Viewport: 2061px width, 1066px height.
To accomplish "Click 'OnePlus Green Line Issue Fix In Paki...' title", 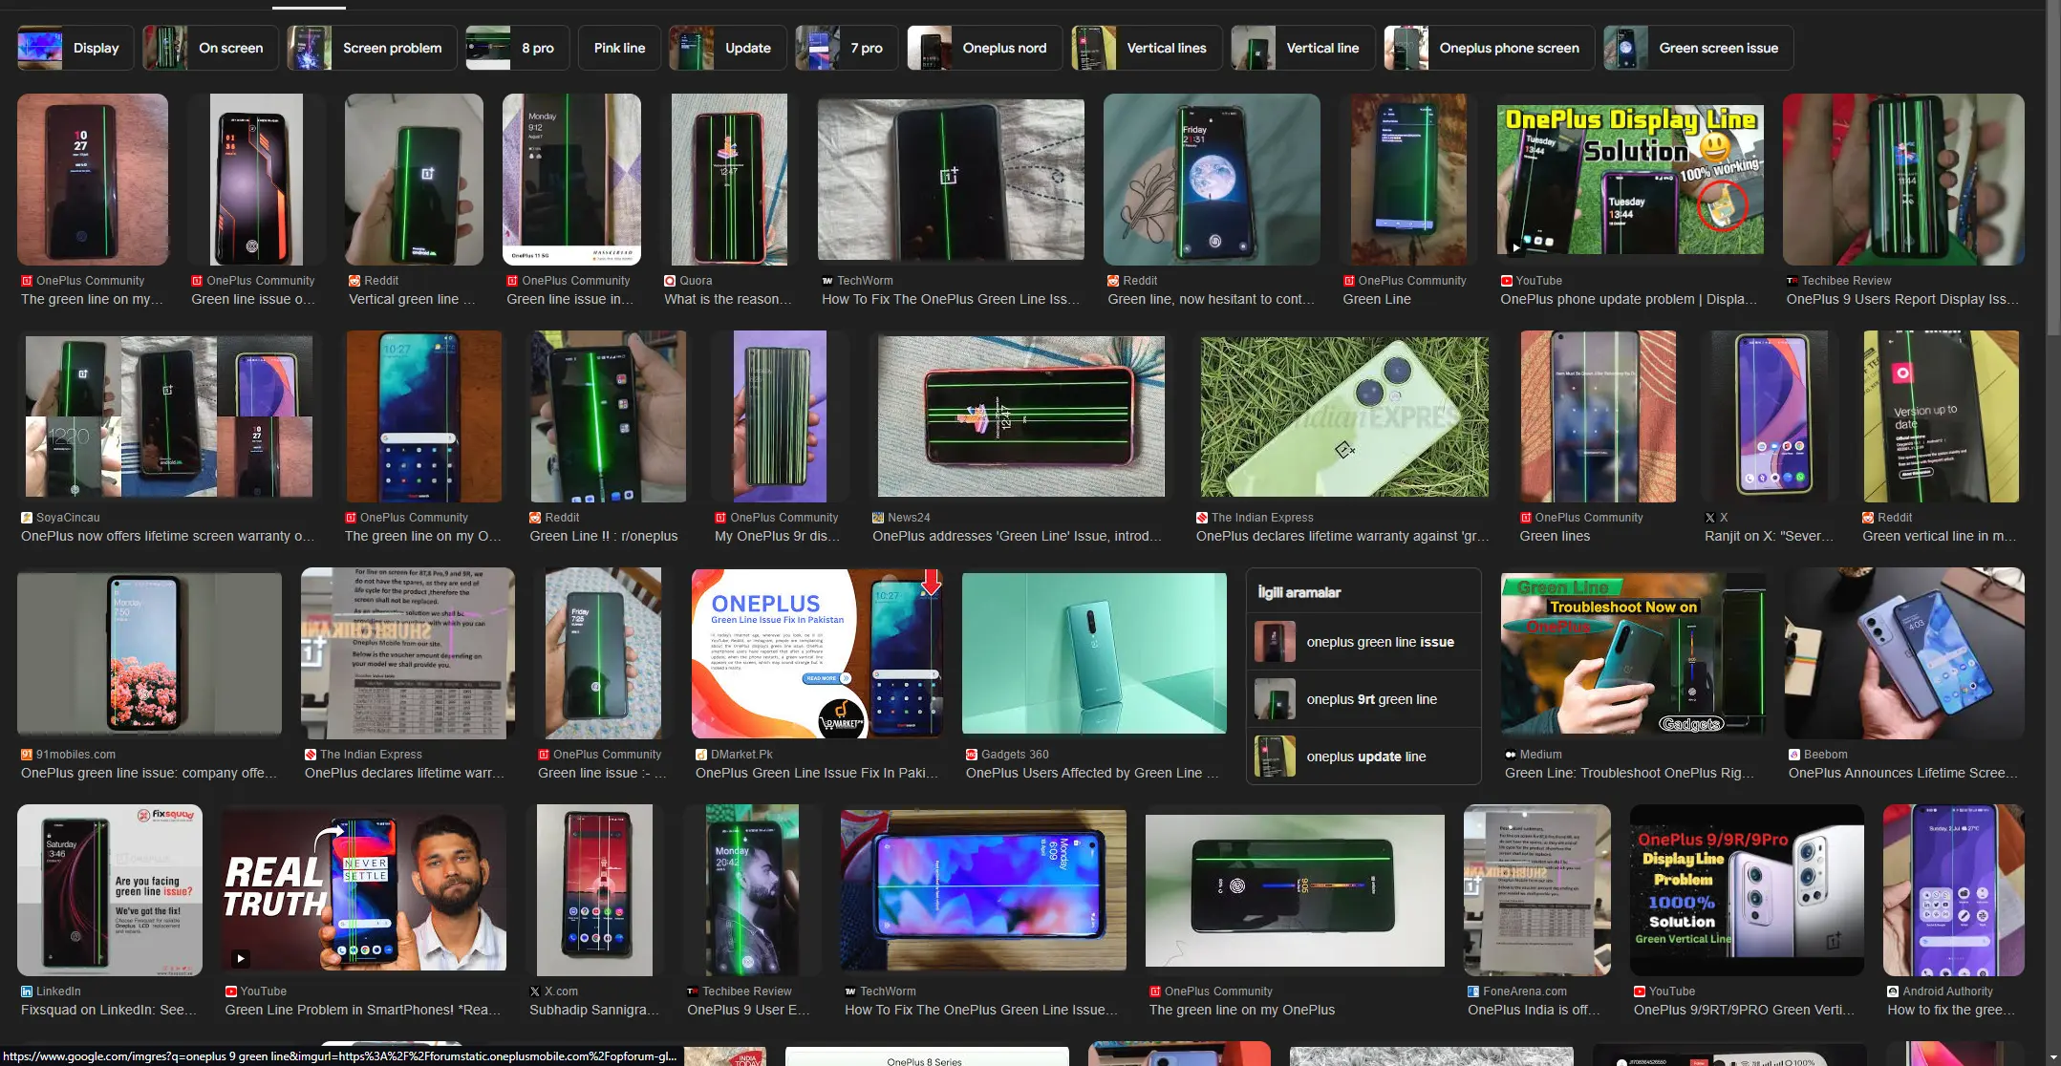I will [x=817, y=773].
